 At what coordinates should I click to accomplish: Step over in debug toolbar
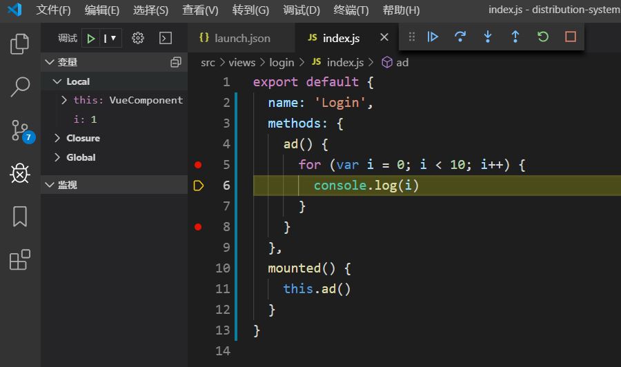(x=460, y=37)
